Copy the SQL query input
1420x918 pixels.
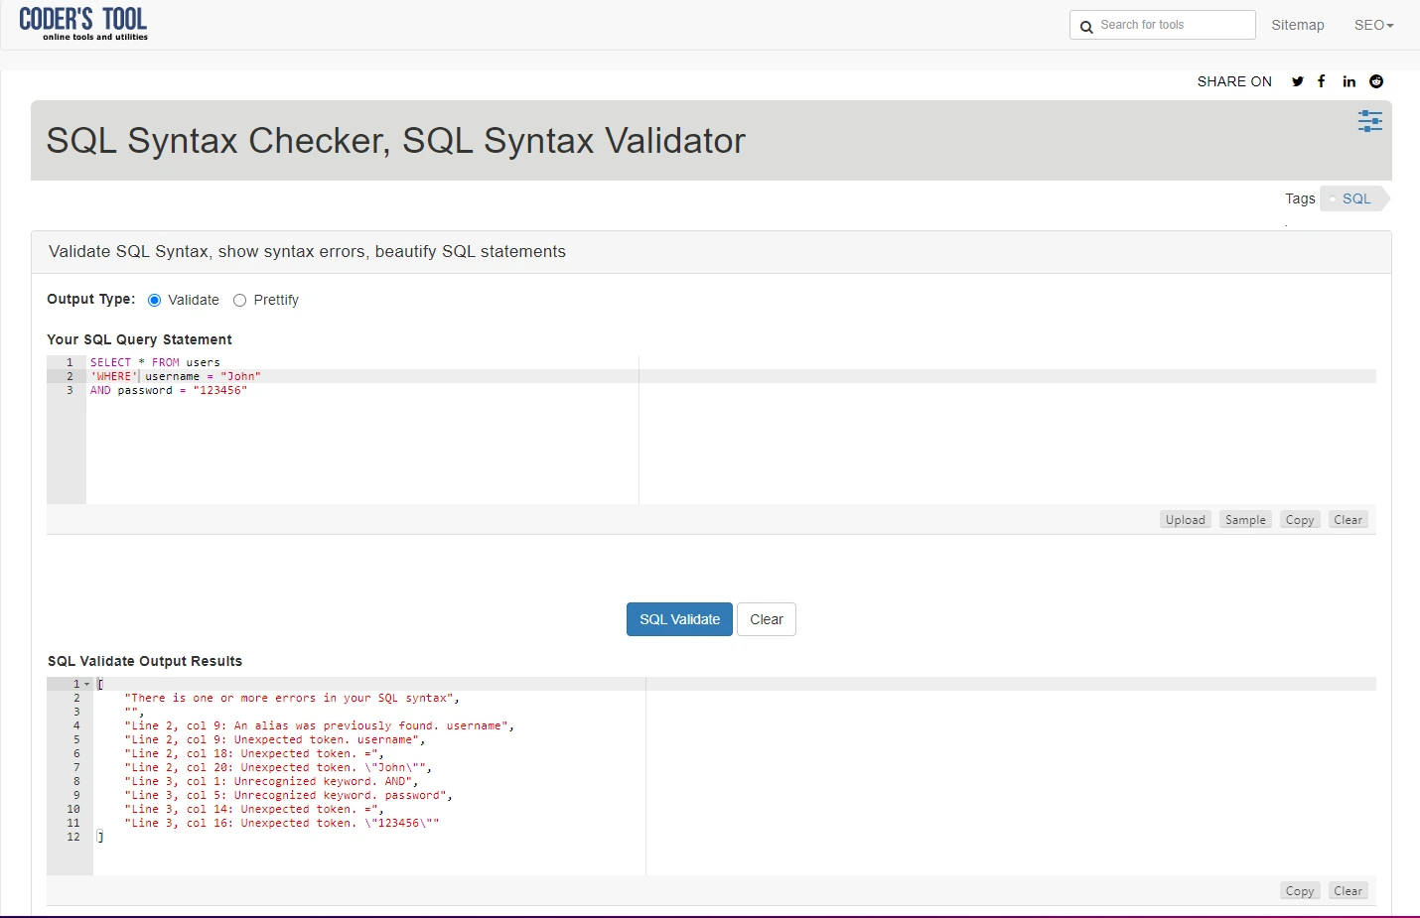tap(1300, 520)
